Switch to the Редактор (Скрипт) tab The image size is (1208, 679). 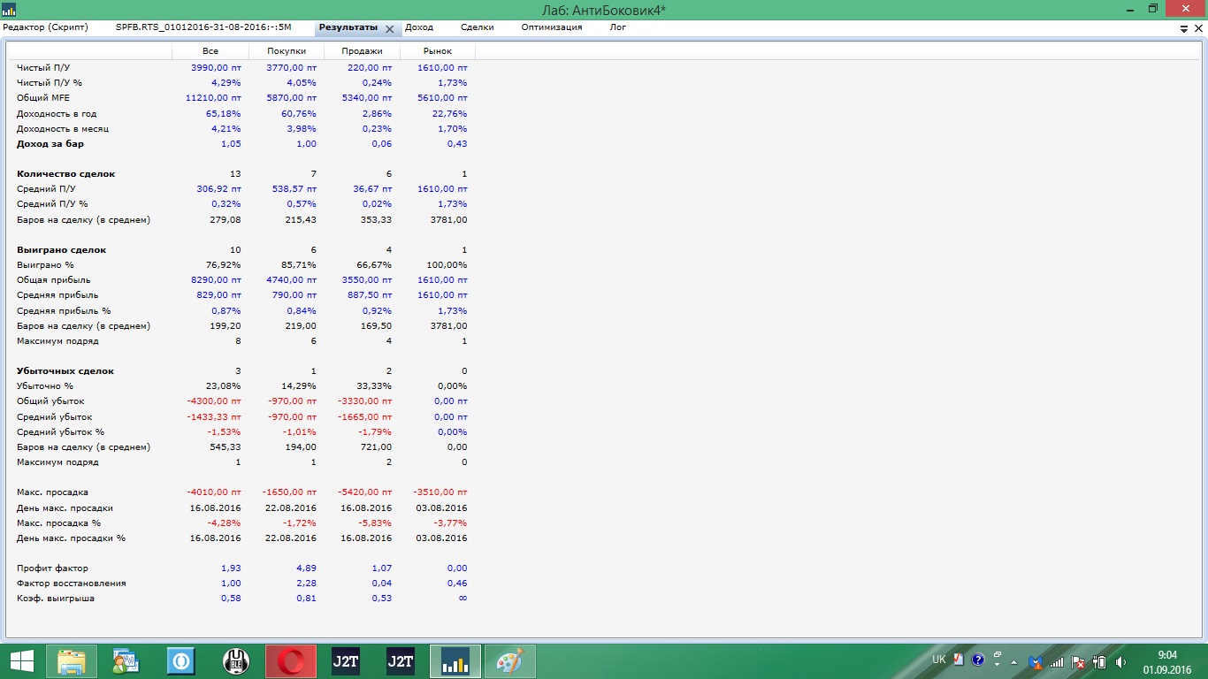(46, 27)
